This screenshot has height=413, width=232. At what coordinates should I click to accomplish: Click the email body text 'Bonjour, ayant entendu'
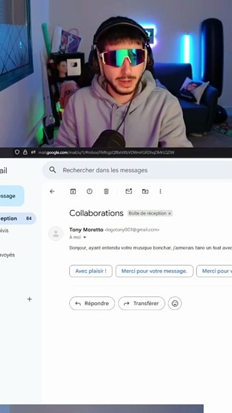pyautogui.click(x=151, y=248)
